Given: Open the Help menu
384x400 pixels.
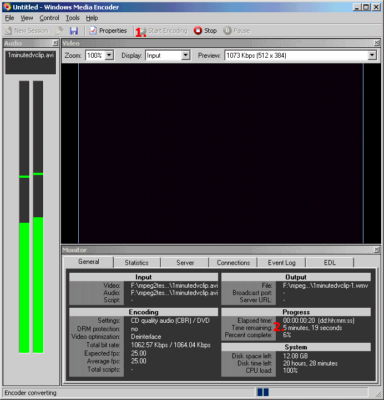Looking at the screenshot, I should 92,18.
